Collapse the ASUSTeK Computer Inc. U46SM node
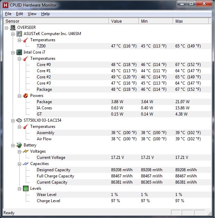Image resolution: width=215 pixels, height=218 pixels. 13,34
